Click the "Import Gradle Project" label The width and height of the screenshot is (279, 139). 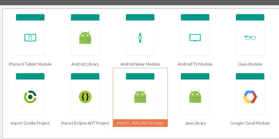pyautogui.click(x=30, y=123)
